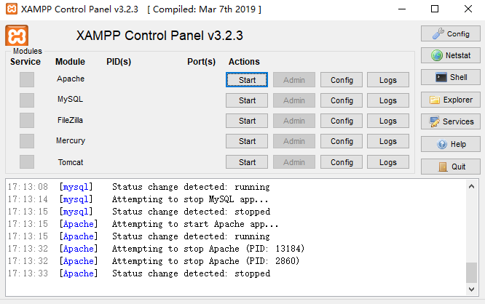This screenshot has height=304, width=485.
Task: Click the 'Service' column header
Action: coord(25,62)
